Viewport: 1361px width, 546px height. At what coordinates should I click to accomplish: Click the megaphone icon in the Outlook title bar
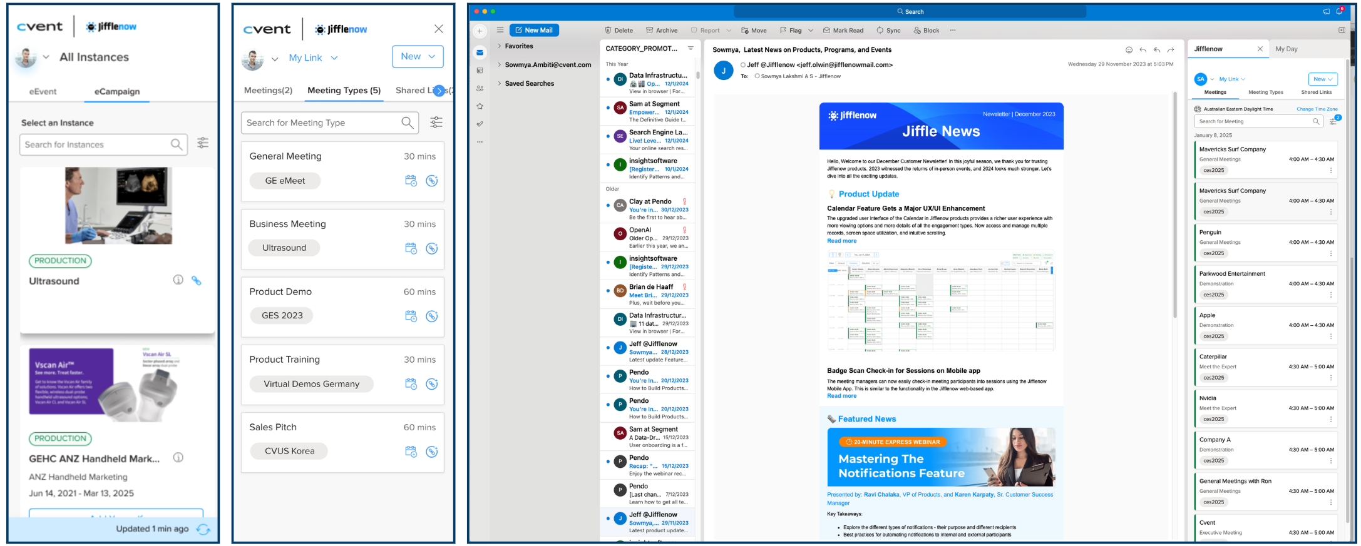1326,11
